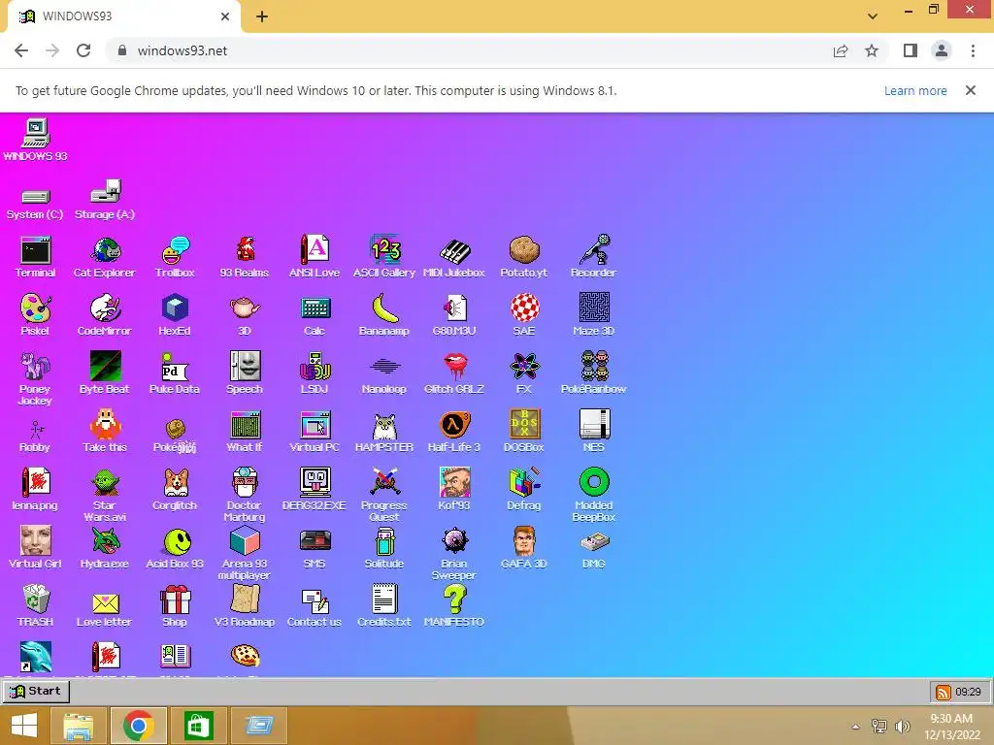994x745 pixels.
Task: Open V3 Roadmap scroll icon
Action: click(x=245, y=606)
